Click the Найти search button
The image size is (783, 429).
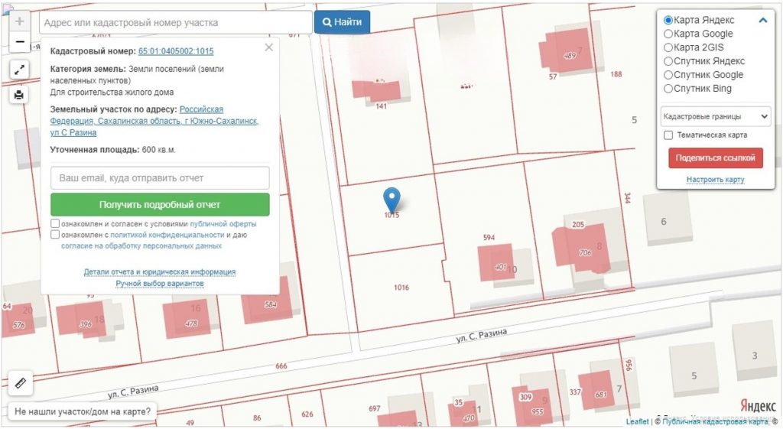click(342, 22)
